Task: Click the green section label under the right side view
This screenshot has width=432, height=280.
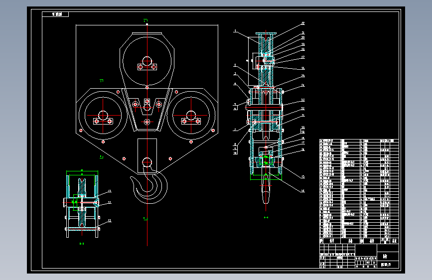Action: (x=266, y=217)
